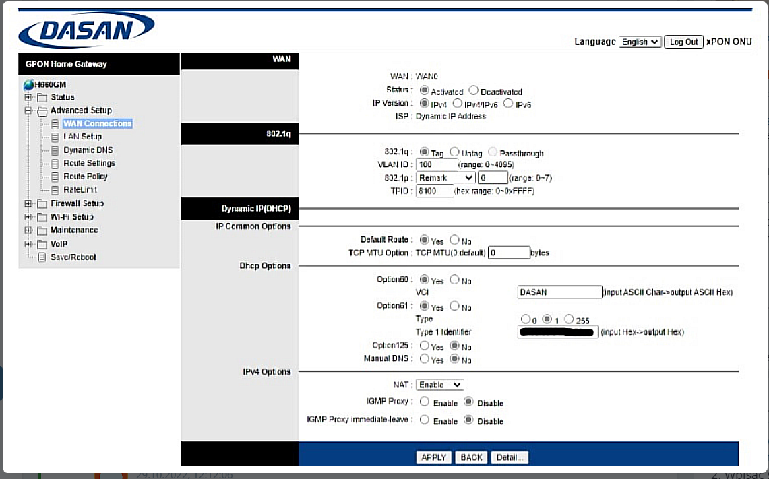Enable the IGMP Proxy radio option
Screen dimensions: 769x479
(x=425, y=402)
